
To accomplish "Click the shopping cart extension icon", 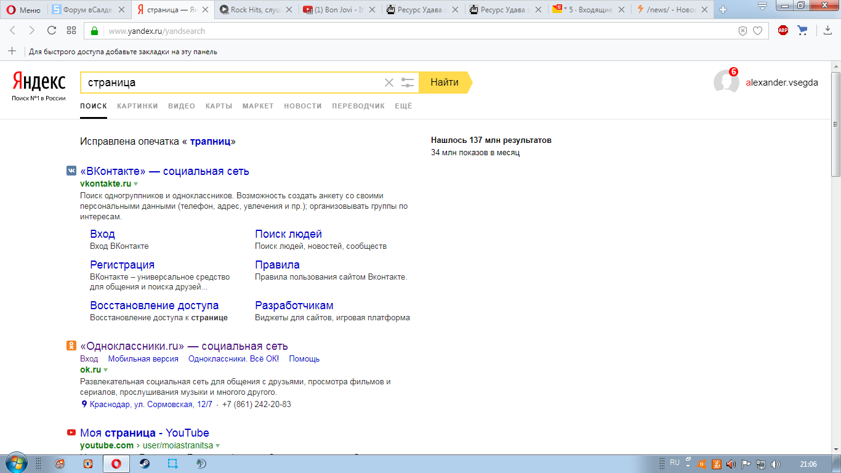I will coord(802,31).
